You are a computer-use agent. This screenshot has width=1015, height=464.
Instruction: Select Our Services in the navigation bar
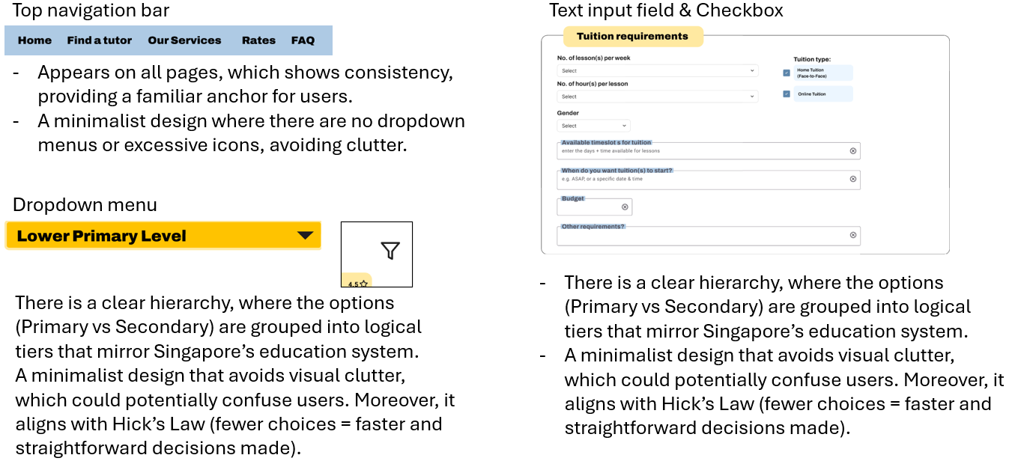click(184, 40)
